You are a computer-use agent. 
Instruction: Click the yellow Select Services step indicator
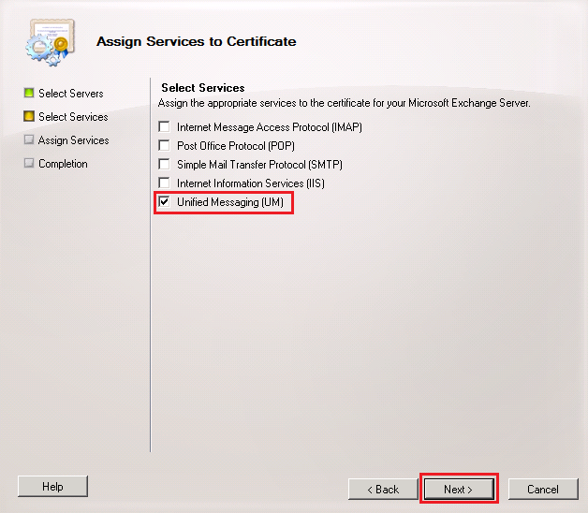[x=29, y=116]
